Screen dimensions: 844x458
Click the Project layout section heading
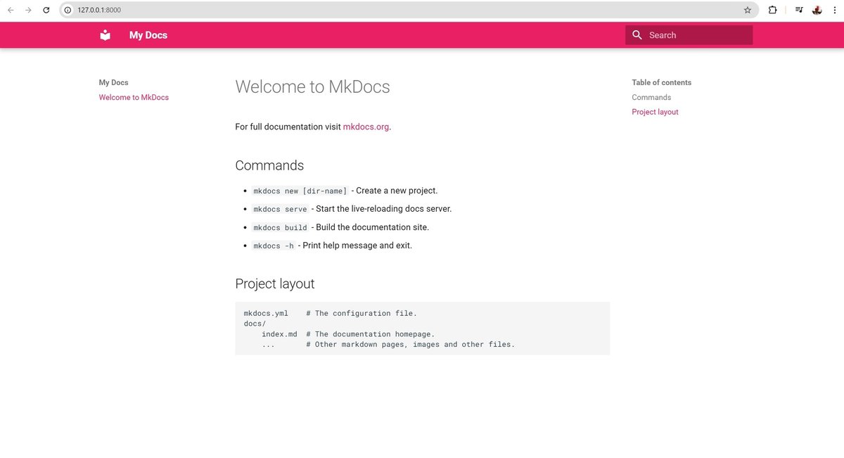pyautogui.click(x=275, y=284)
